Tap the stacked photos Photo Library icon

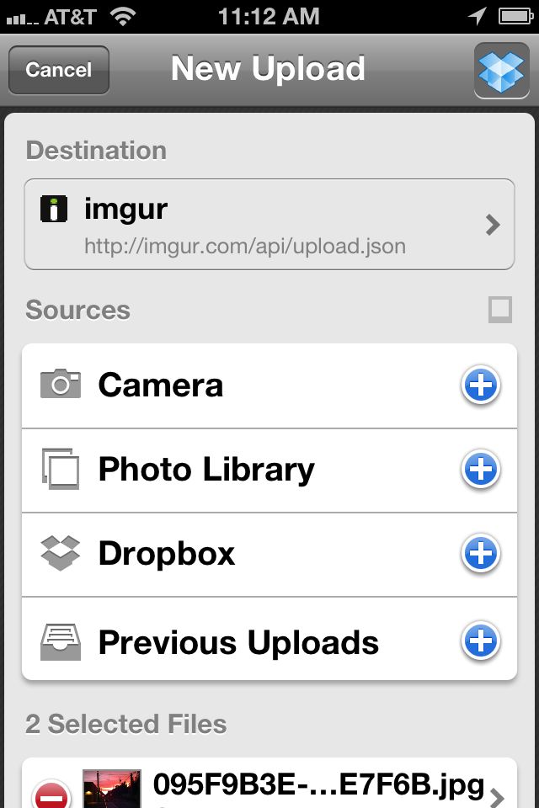(x=61, y=469)
